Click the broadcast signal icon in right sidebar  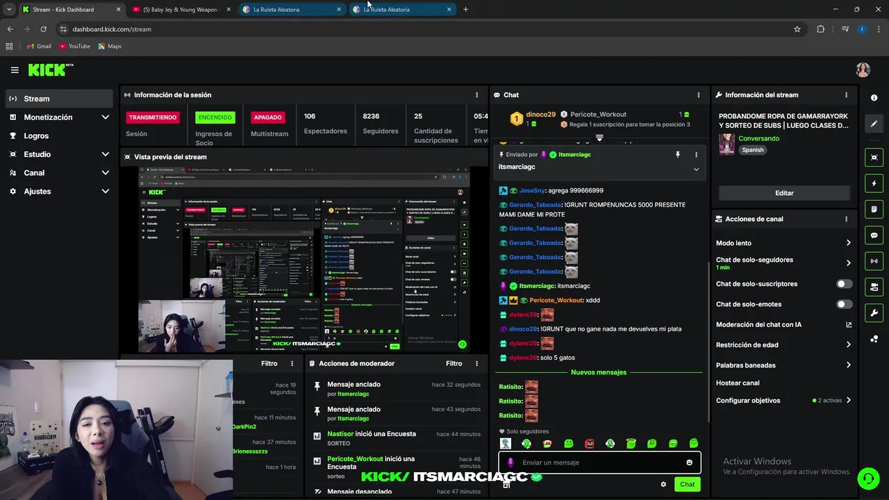click(874, 261)
